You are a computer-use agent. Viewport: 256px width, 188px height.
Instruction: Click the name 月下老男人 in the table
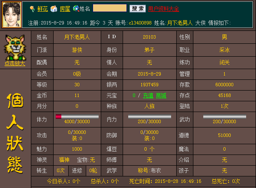click(77, 37)
